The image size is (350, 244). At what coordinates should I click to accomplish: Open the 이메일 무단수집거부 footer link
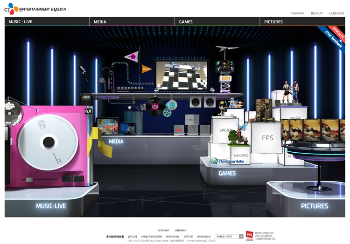coord(151,237)
